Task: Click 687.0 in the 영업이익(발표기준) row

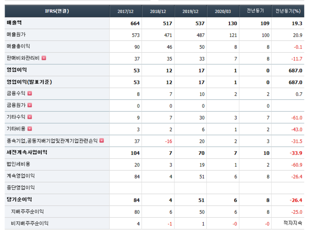Action: [x=295, y=82]
